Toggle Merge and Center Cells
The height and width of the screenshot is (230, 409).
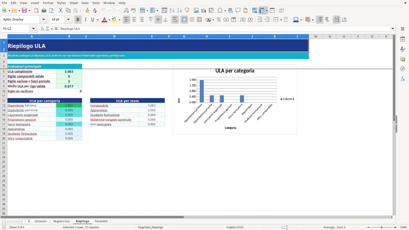[x=184, y=19]
